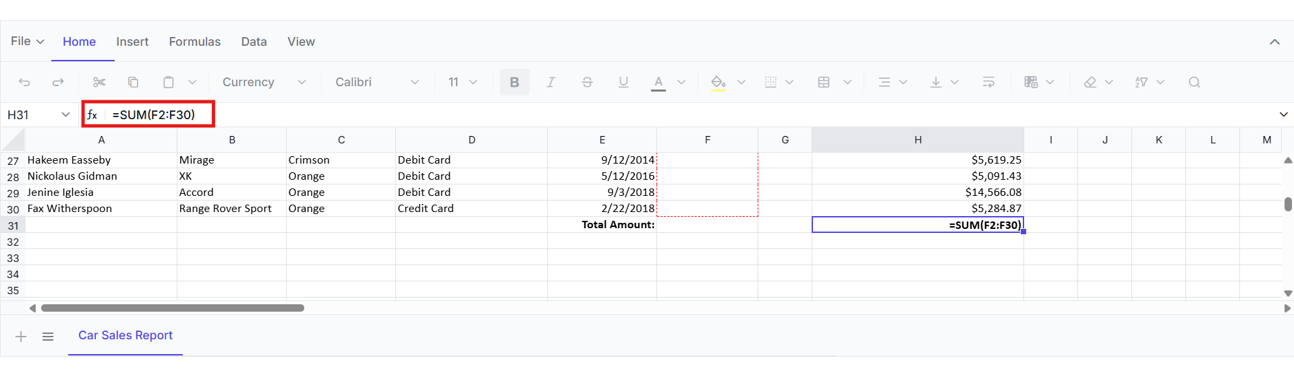This screenshot has width=1294, height=379.
Task: Select column H header
Action: 918,140
